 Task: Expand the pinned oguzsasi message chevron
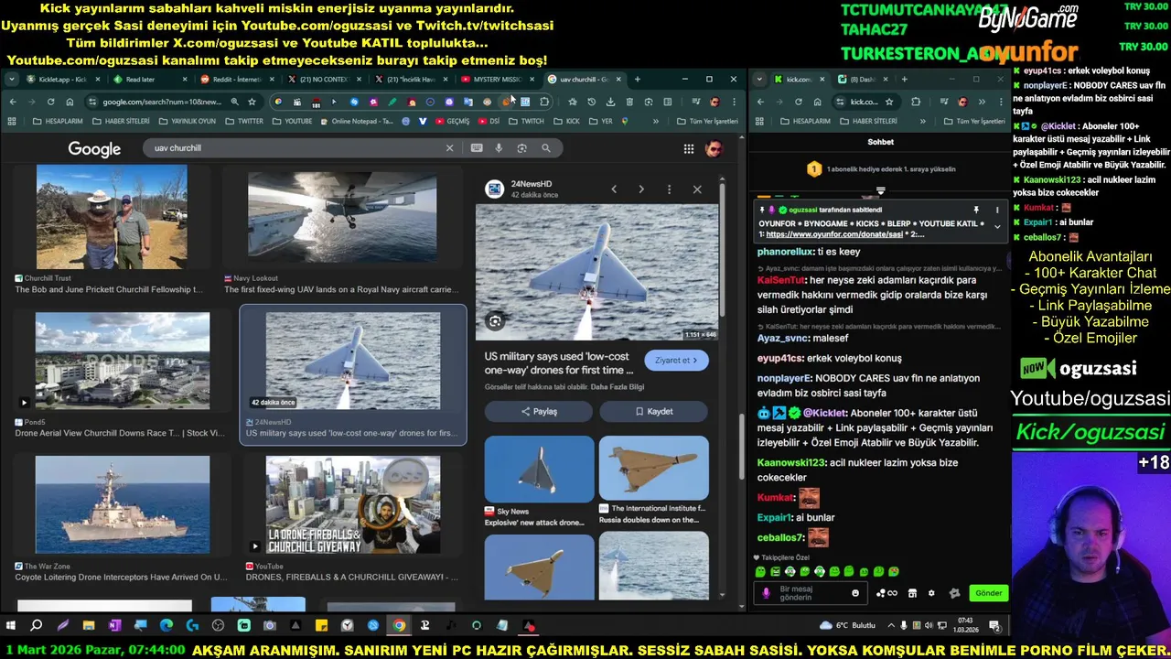point(997,225)
